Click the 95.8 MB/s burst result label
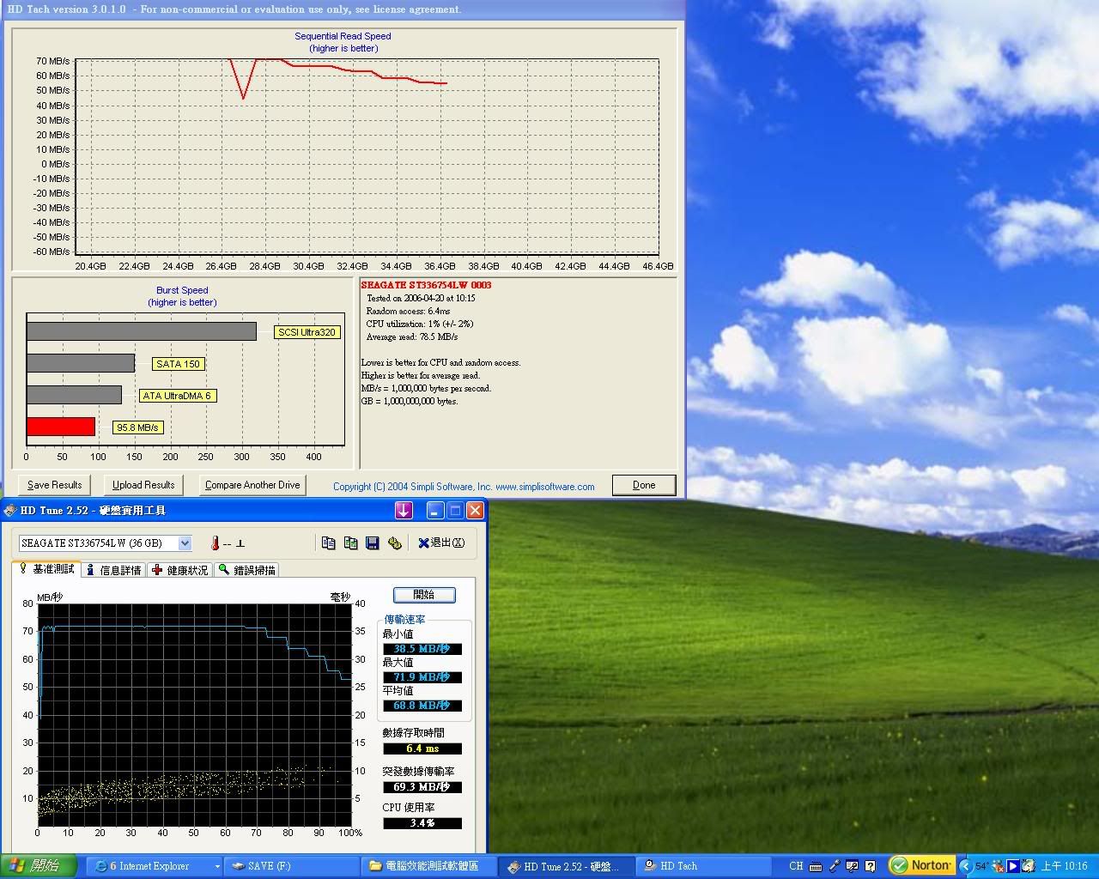 [138, 427]
